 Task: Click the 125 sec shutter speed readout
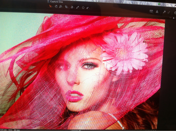[x=3, y=130]
